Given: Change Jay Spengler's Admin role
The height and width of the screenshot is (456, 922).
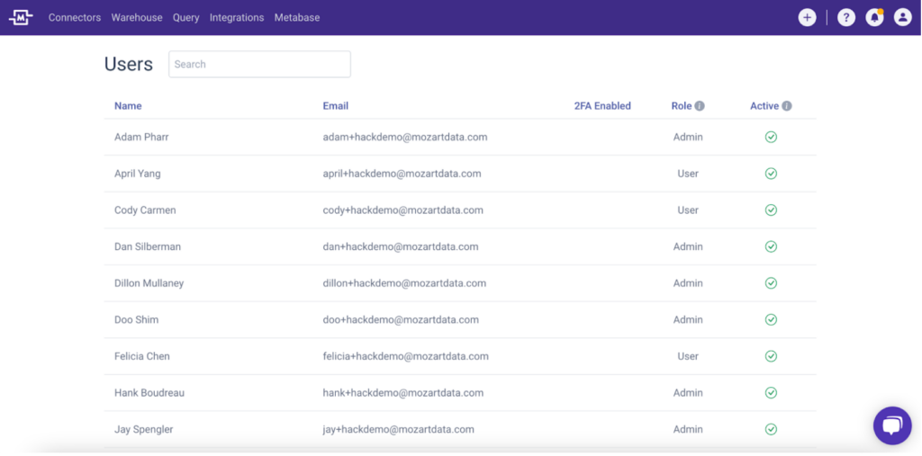Looking at the screenshot, I should pyautogui.click(x=688, y=430).
